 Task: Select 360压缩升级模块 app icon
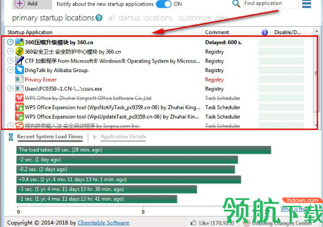pos(20,42)
